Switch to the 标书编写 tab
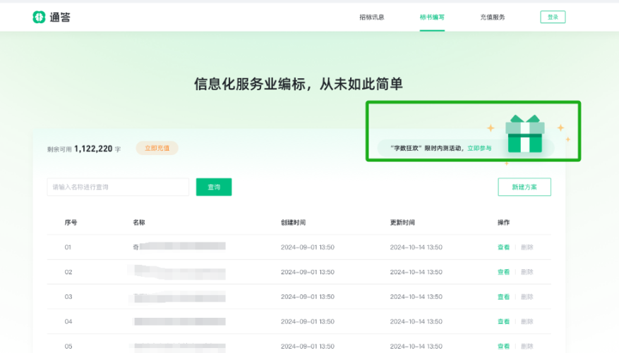Viewport: 619px width, 353px height. pos(432,17)
